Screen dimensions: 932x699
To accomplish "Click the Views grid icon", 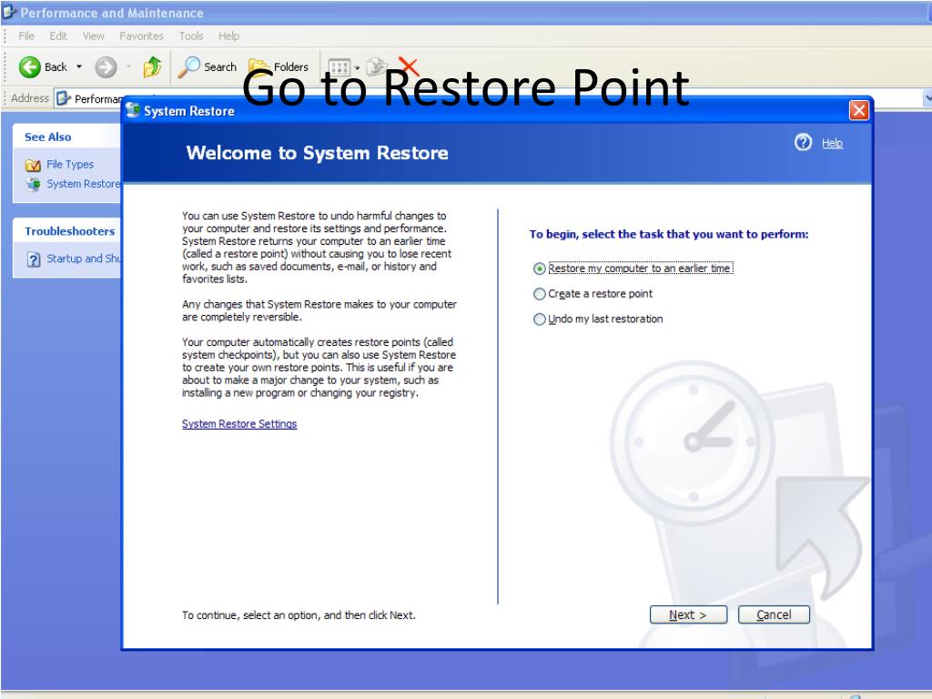I will pyautogui.click(x=339, y=67).
